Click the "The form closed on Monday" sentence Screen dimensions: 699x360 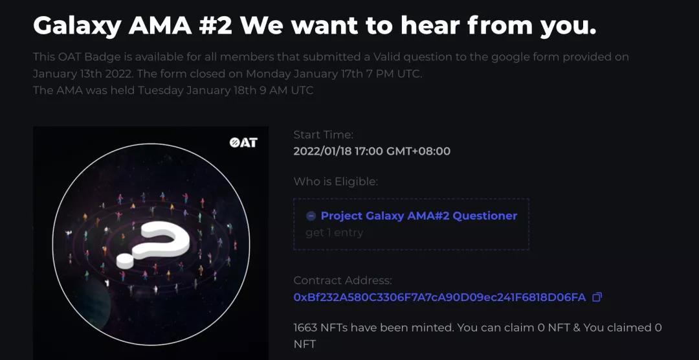pos(334,74)
